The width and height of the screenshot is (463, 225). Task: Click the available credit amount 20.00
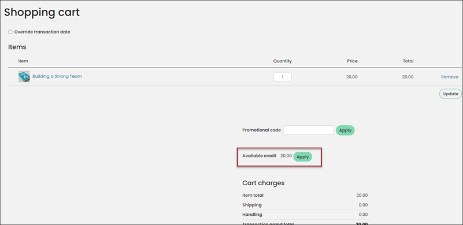(x=286, y=156)
